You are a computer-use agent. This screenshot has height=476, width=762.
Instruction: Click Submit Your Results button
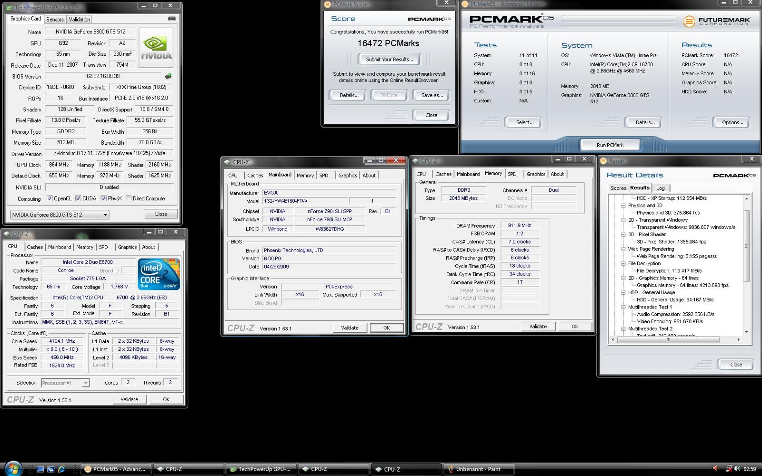click(x=389, y=59)
